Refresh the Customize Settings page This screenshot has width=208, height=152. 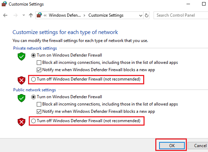pyautogui.click(x=147, y=15)
